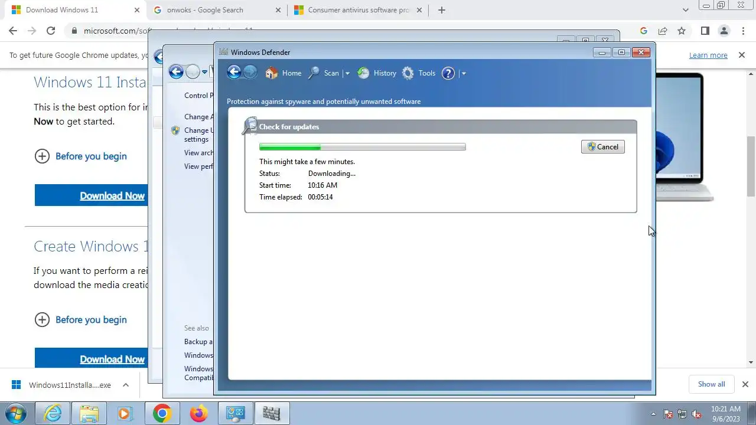
Task: Close the Consumer antivirus software tab
Action: (x=420, y=10)
